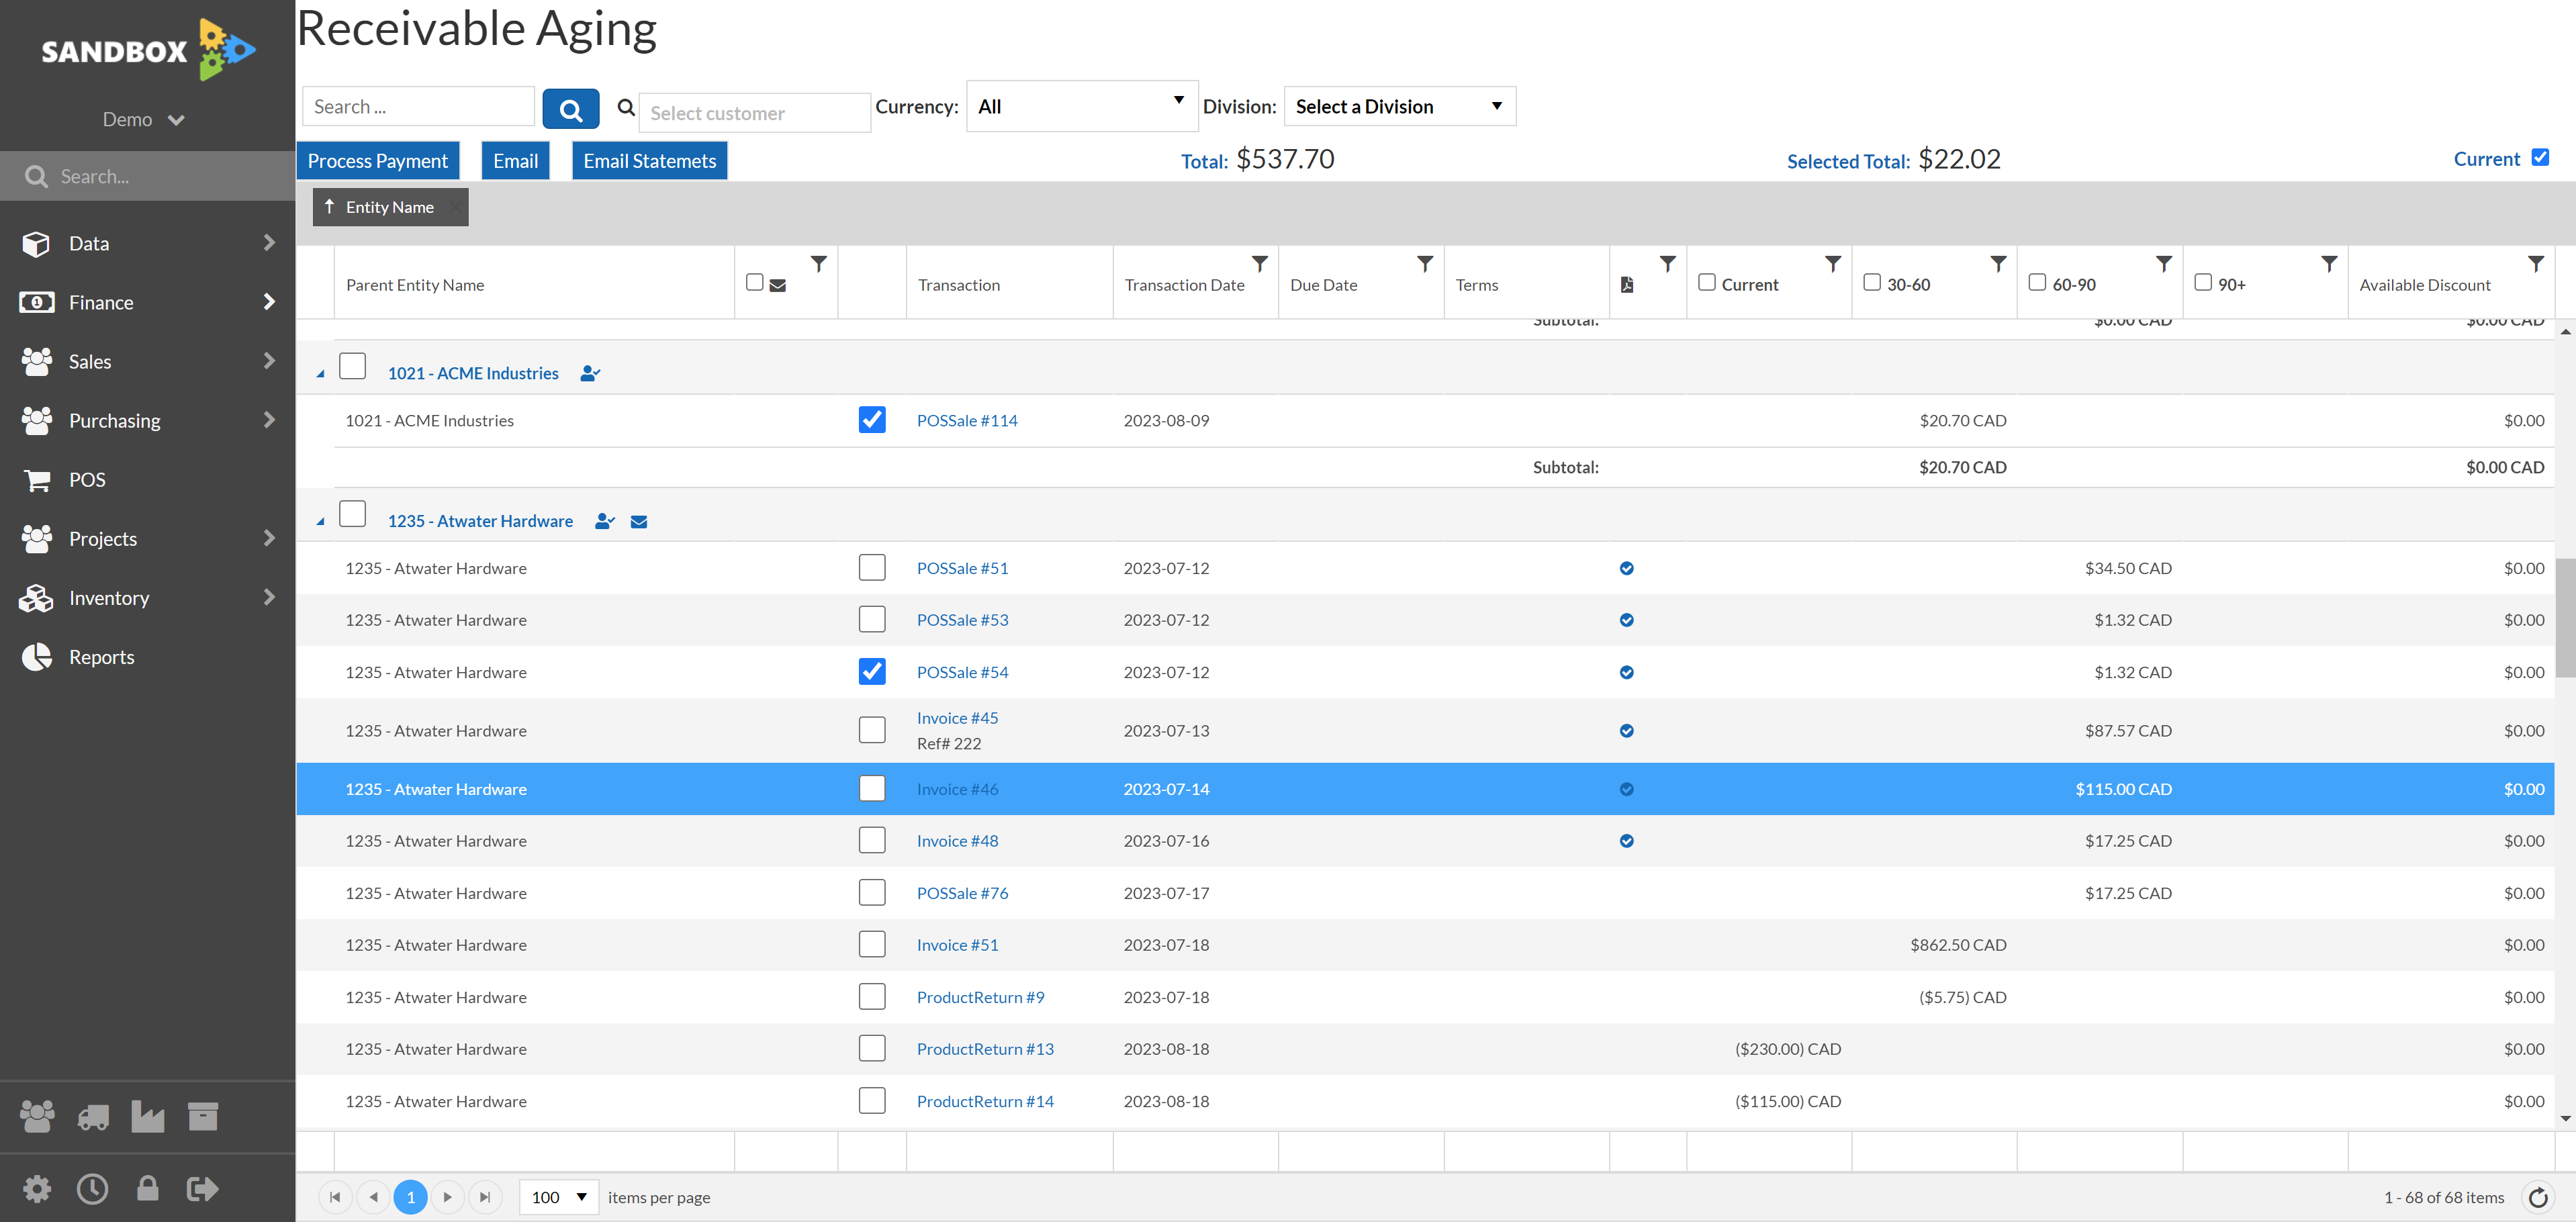Viewport: 2576px width, 1222px height.
Task: Collapse the 1021 - ACME Industries group
Action: click(320, 375)
